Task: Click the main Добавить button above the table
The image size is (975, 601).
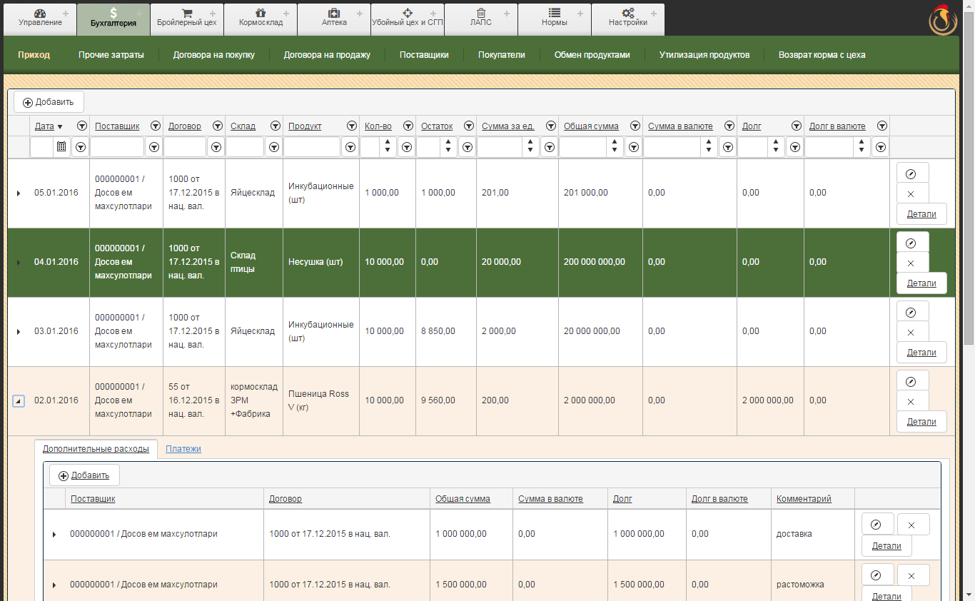Action: tap(49, 102)
